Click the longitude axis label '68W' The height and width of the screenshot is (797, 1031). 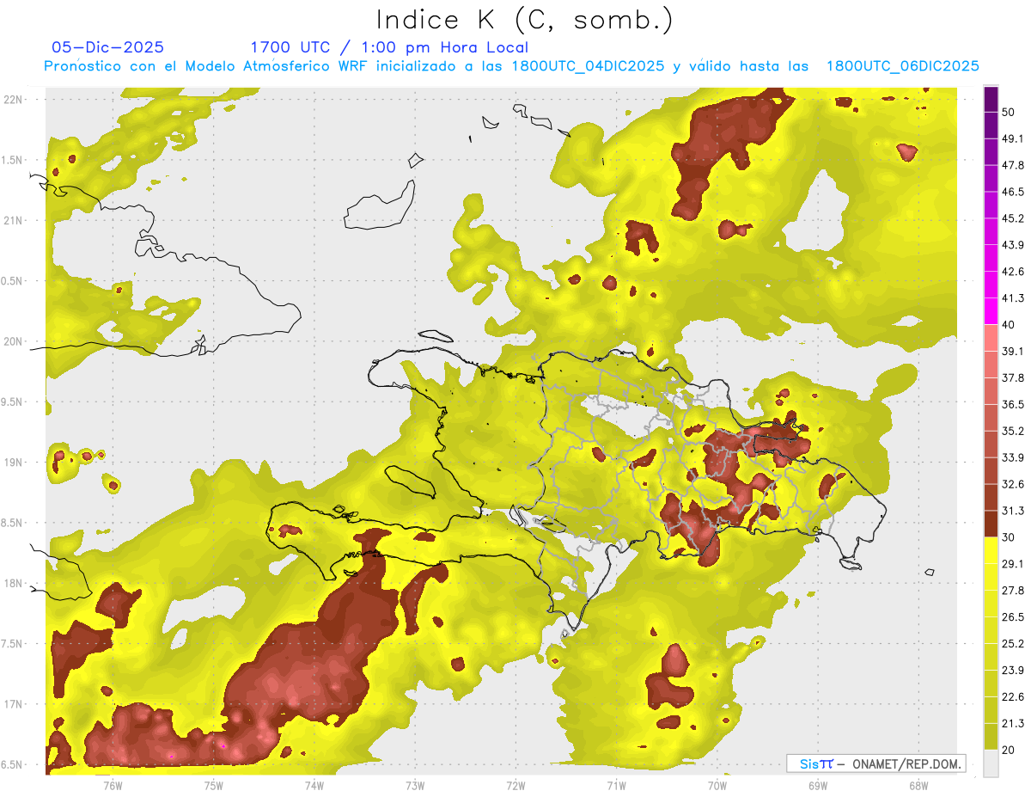918,786
